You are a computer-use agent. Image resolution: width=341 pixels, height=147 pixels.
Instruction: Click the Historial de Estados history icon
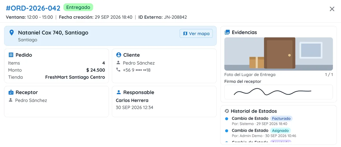tap(227, 111)
